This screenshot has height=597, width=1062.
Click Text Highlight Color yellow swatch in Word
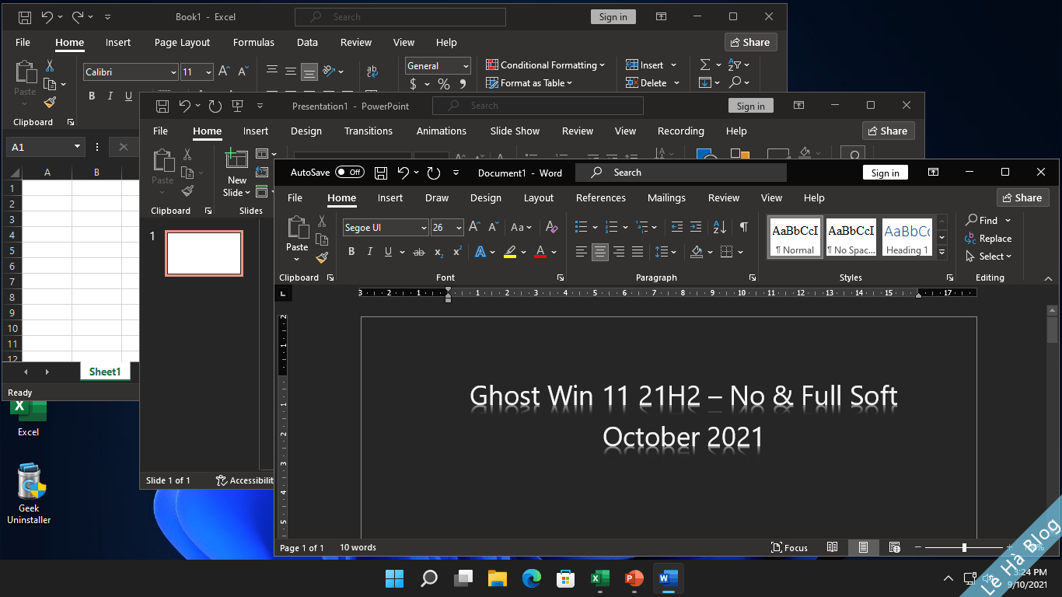tap(510, 252)
